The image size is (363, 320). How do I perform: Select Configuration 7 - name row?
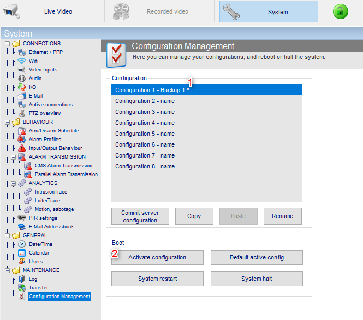point(206,155)
